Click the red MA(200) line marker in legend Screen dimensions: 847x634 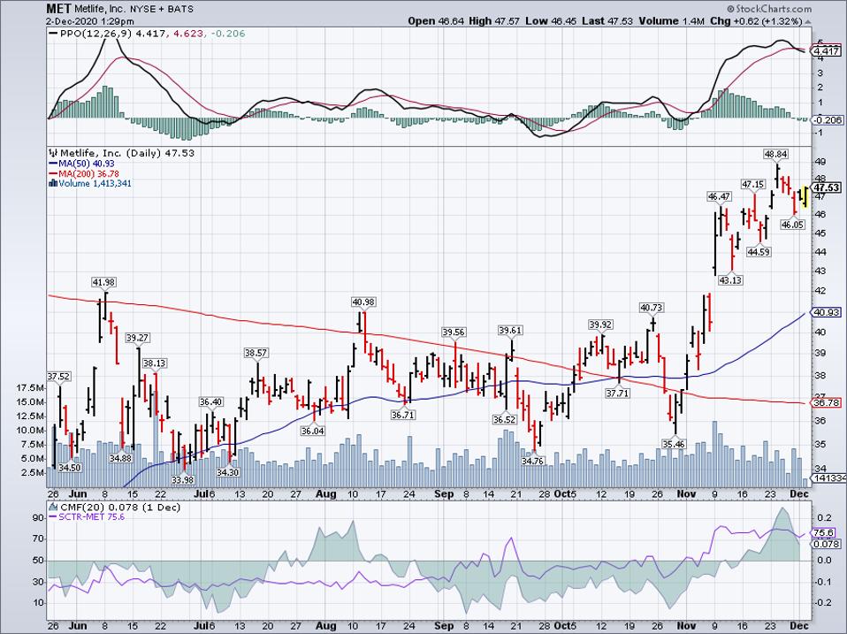[53, 174]
